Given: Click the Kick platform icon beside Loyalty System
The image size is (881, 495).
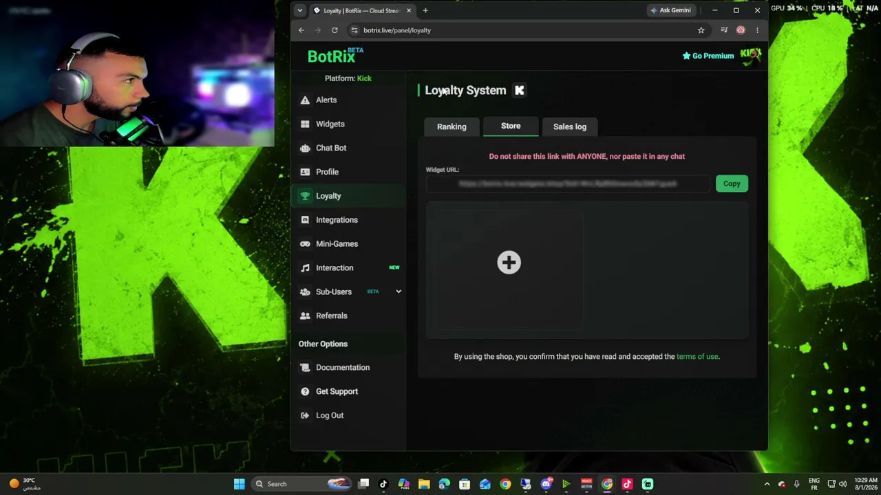Looking at the screenshot, I should (x=520, y=90).
